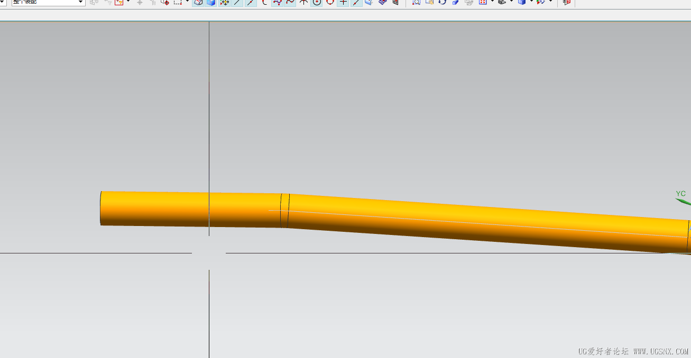This screenshot has height=358, width=691.
Task: Click the purple checkered grid snap icon
Action: (x=382, y=3)
